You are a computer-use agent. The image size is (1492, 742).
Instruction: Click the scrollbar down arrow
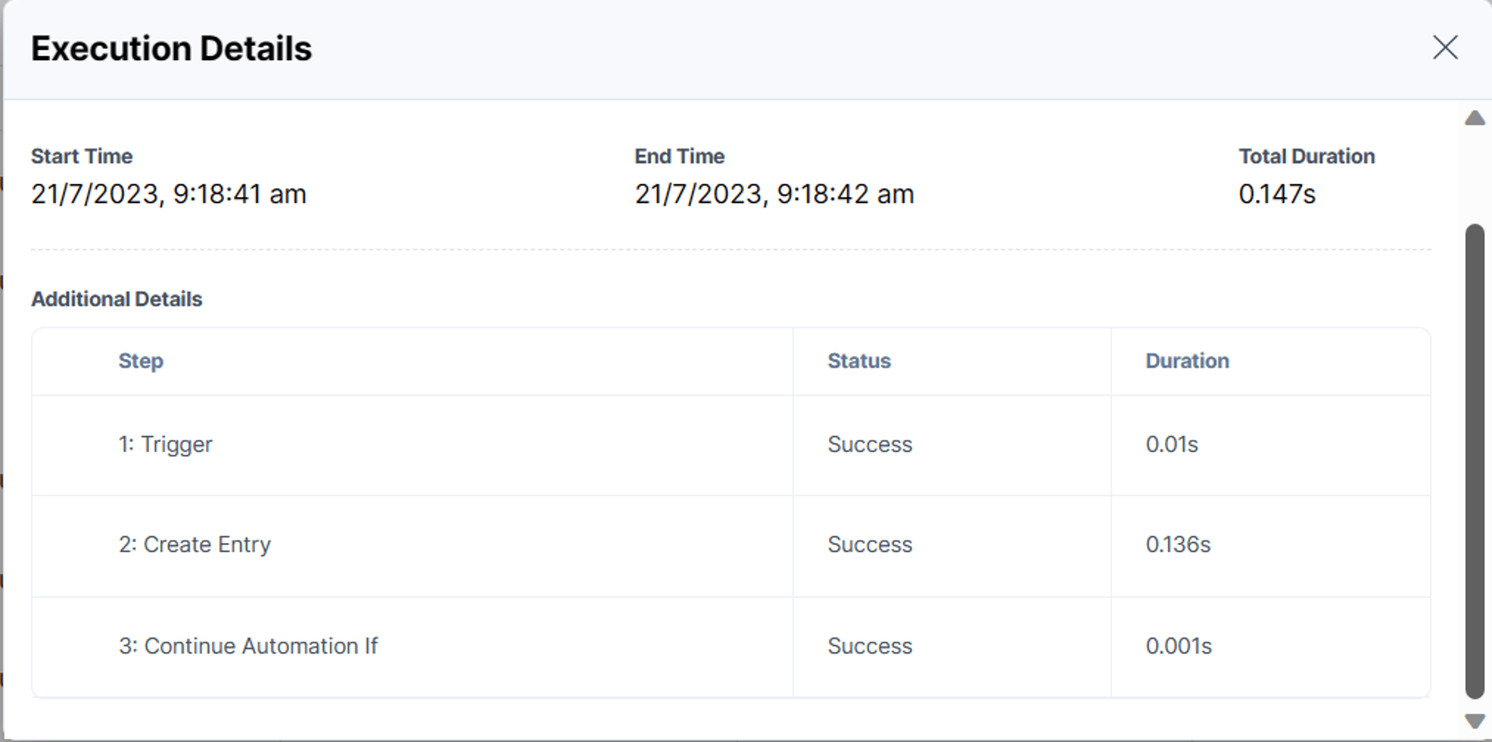[1475, 721]
